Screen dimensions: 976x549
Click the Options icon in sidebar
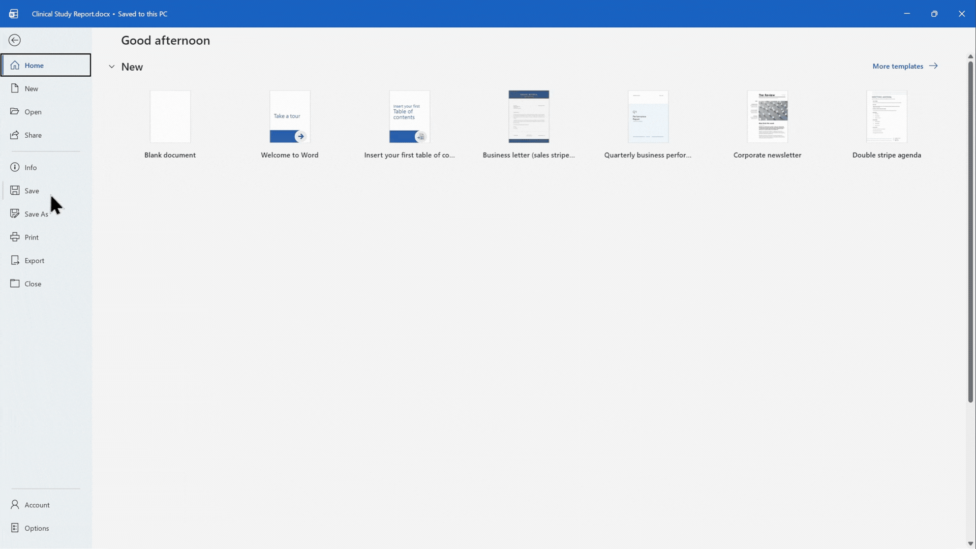tap(15, 528)
